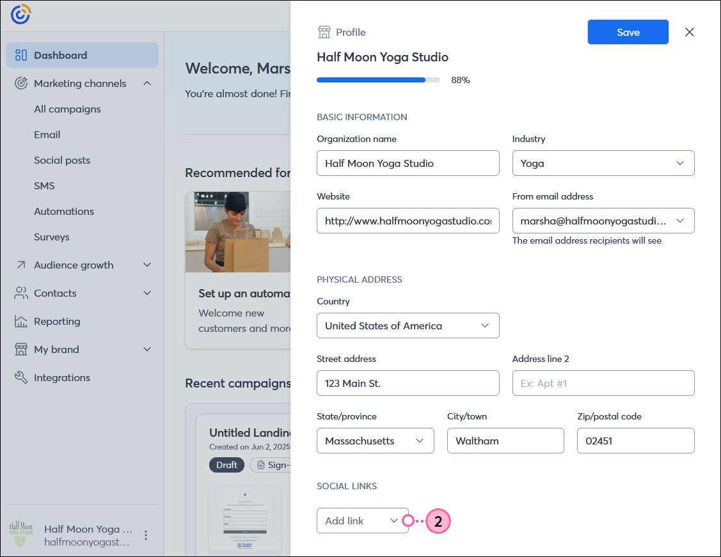The width and height of the screenshot is (721, 557).
Task: Open Social posts
Action: pyautogui.click(x=62, y=161)
